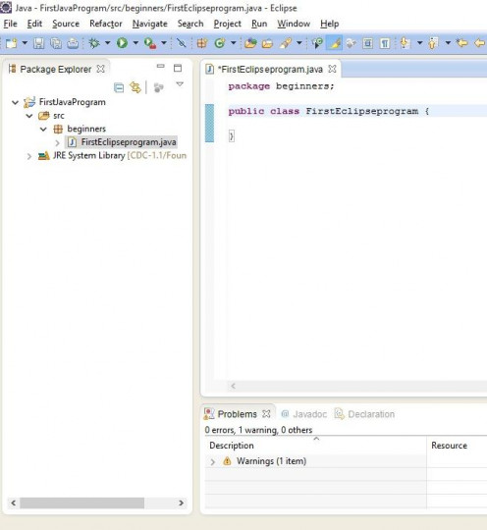Open the Edit menu
487x530 pixels.
34,24
